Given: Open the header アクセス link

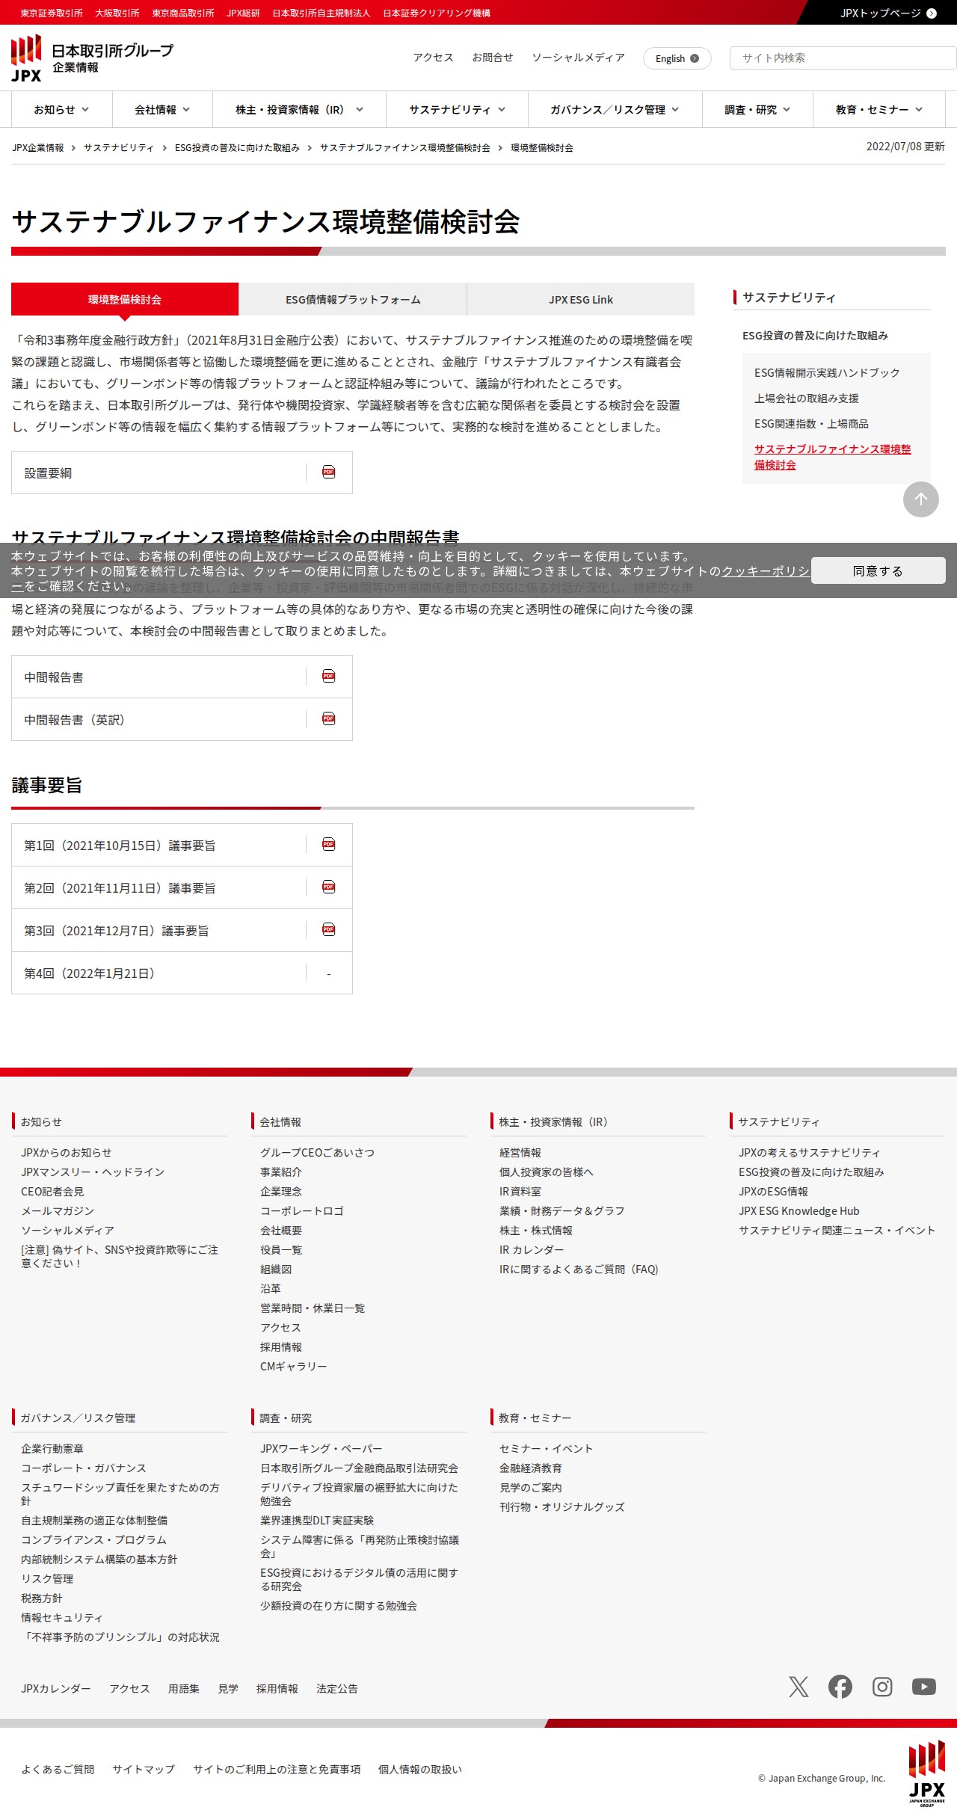Looking at the screenshot, I should [x=433, y=58].
